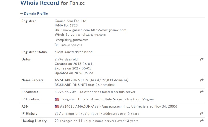The height and width of the screenshot is (127, 208).
Task: Open the share arrow in the IP History row
Action: point(202,113)
